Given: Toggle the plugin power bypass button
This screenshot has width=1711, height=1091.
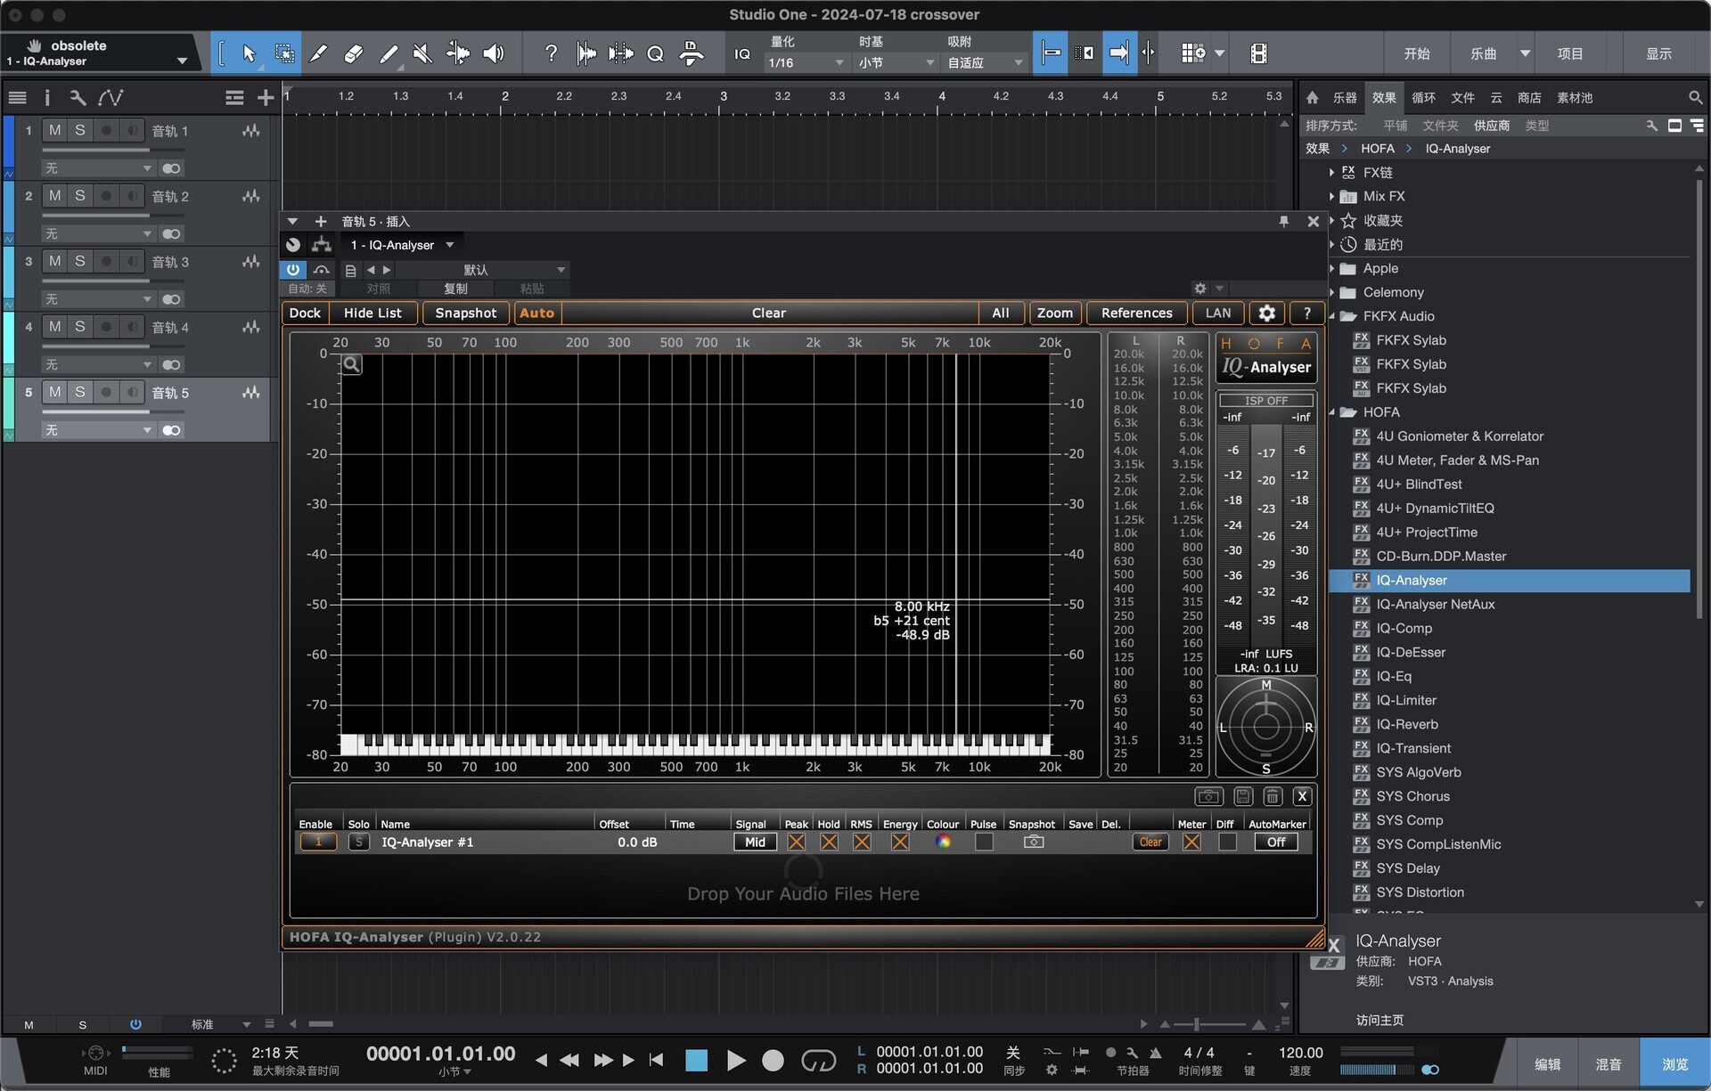Looking at the screenshot, I should click(x=293, y=270).
